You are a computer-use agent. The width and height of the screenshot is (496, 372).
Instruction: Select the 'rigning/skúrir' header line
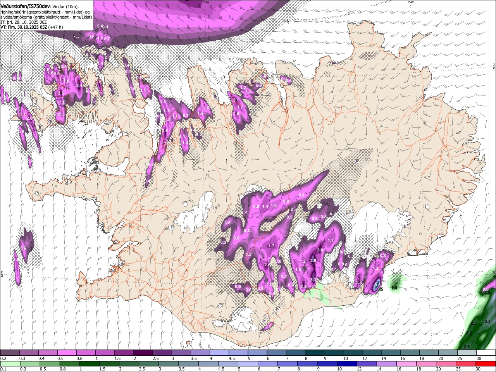[45, 12]
